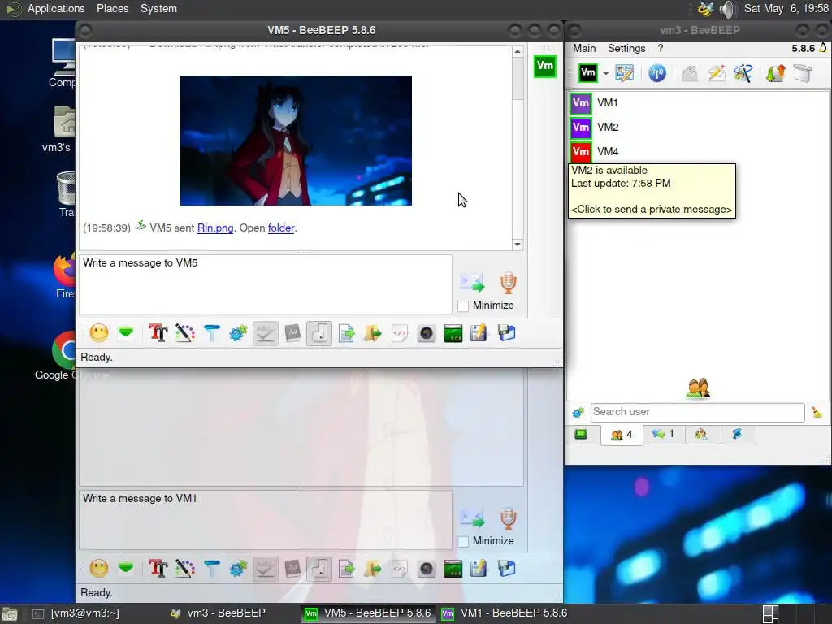Click the VM5 chat scroll-up arrow
The height and width of the screenshot is (624, 832).
click(x=518, y=51)
